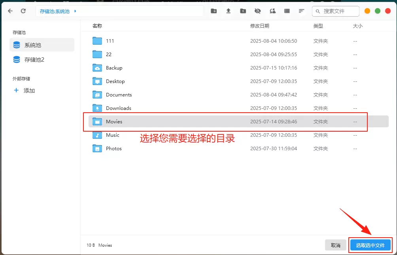Refresh the current folder listing
The image size is (397, 255).
(23, 11)
